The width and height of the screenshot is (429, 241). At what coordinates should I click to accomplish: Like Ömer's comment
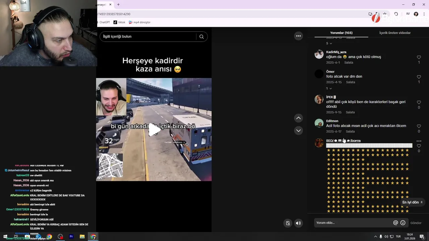click(419, 77)
